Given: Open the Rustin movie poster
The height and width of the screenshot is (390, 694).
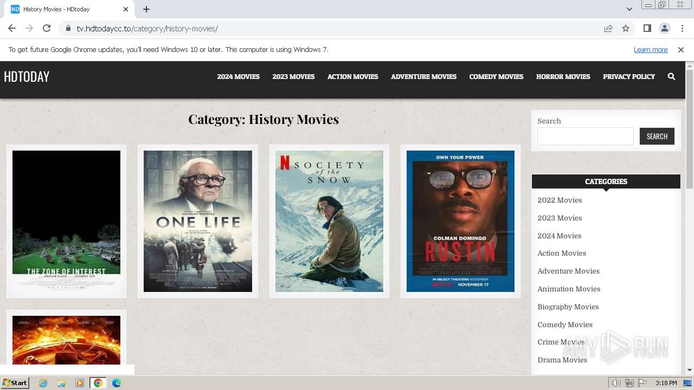Looking at the screenshot, I should coord(460,221).
